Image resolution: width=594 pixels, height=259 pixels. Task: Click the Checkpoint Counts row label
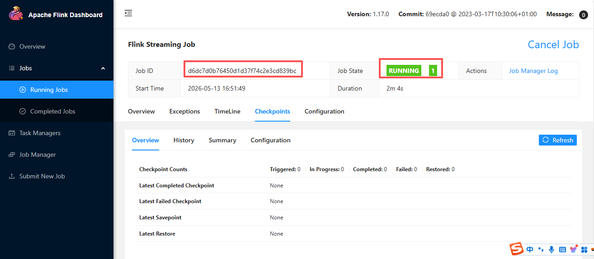(x=163, y=169)
